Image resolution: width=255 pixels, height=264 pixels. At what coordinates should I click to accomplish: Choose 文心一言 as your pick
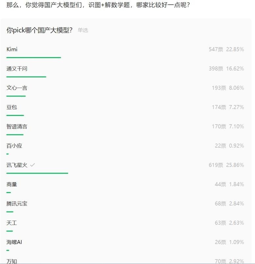click(17, 88)
